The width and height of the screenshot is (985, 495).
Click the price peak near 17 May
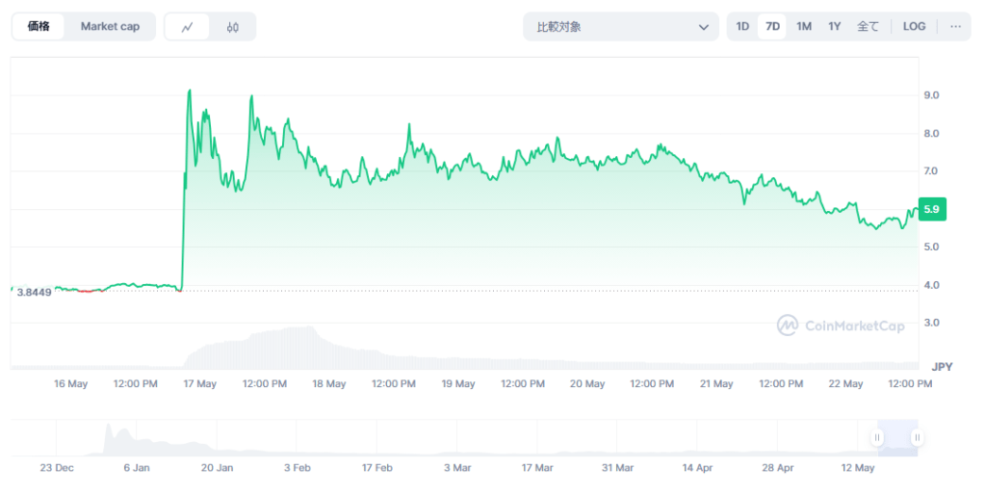pyautogui.click(x=190, y=91)
